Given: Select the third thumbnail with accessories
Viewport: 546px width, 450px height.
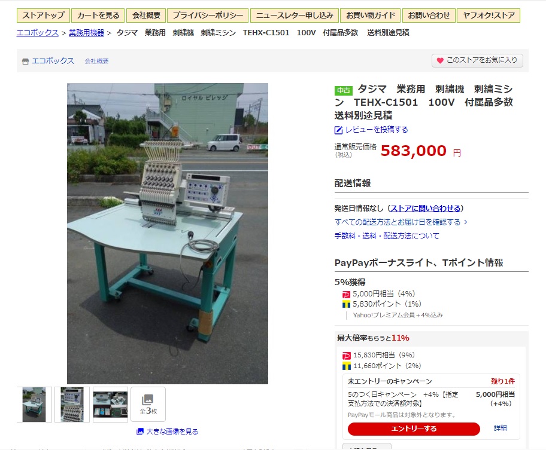Looking at the screenshot, I should [x=110, y=405].
